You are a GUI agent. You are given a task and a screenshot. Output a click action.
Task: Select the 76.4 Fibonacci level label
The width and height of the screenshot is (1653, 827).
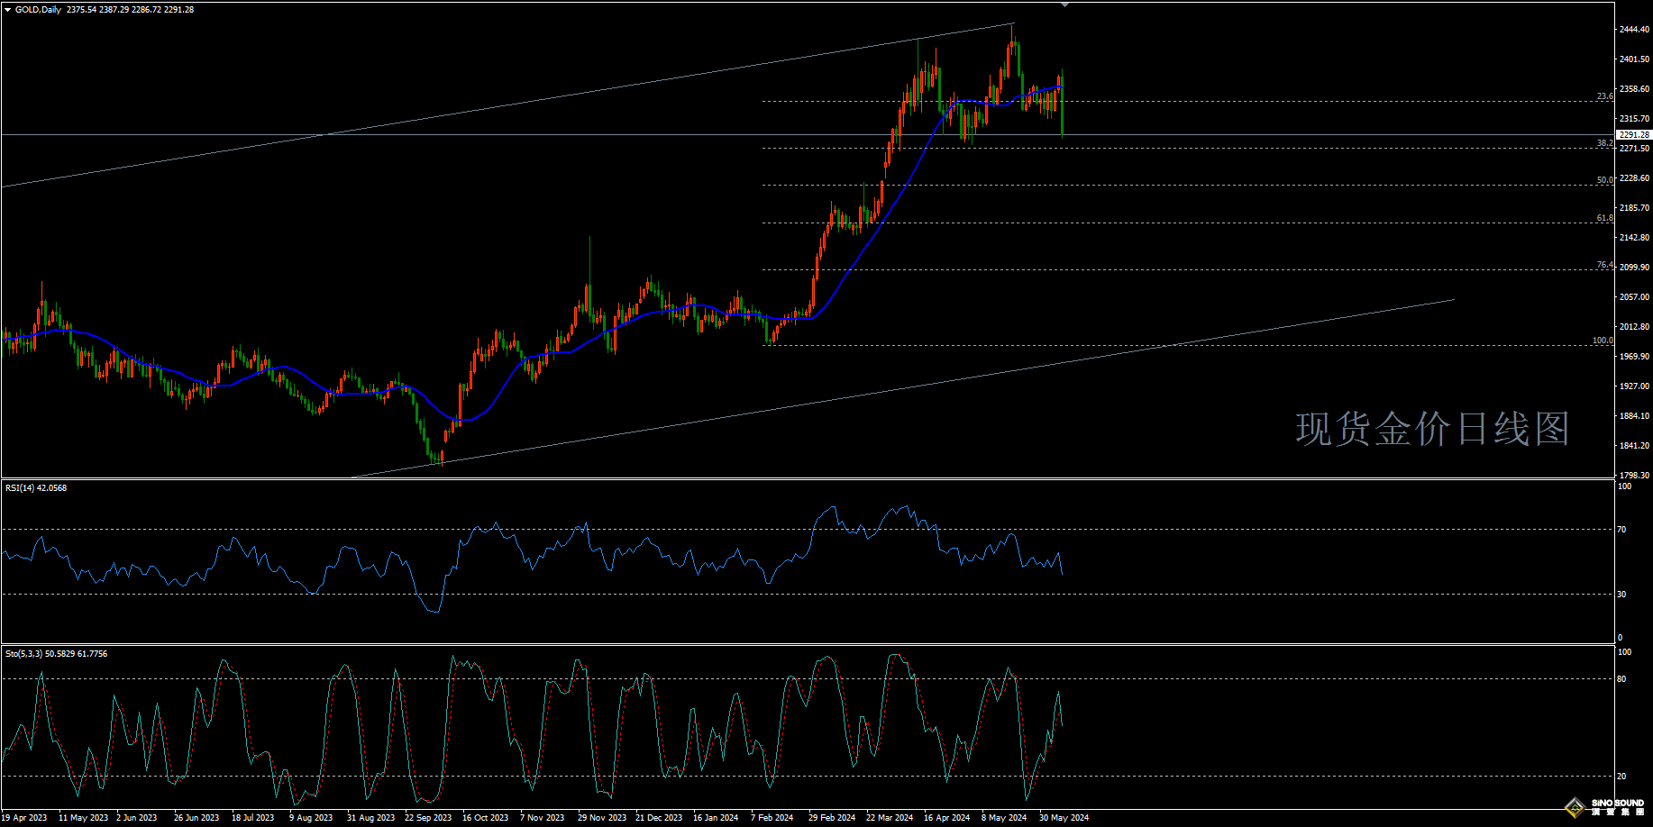pyautogui.click(x=1604, y=265)
